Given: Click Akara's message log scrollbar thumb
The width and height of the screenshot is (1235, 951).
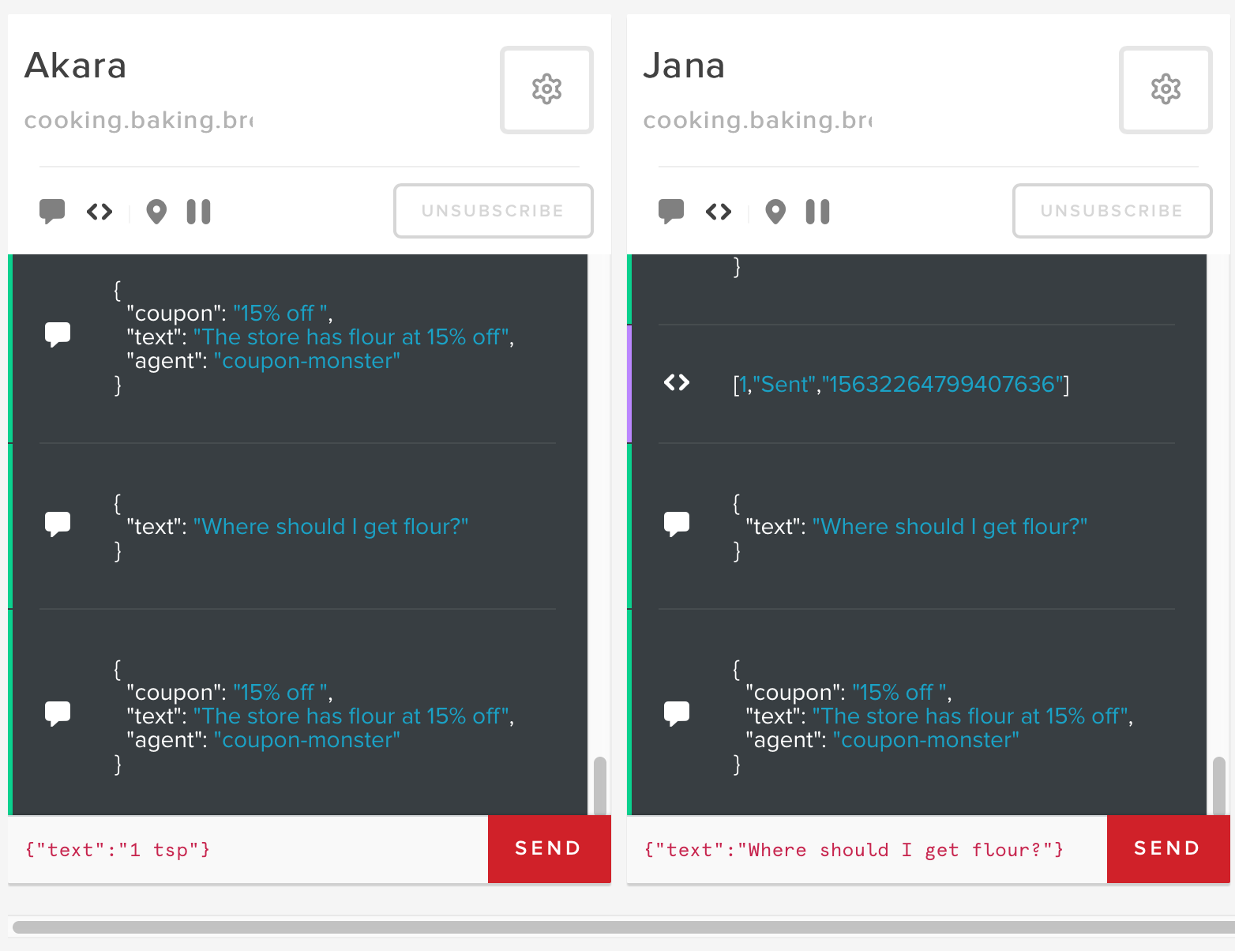Looking at the screenshot, I should [600, 785].
